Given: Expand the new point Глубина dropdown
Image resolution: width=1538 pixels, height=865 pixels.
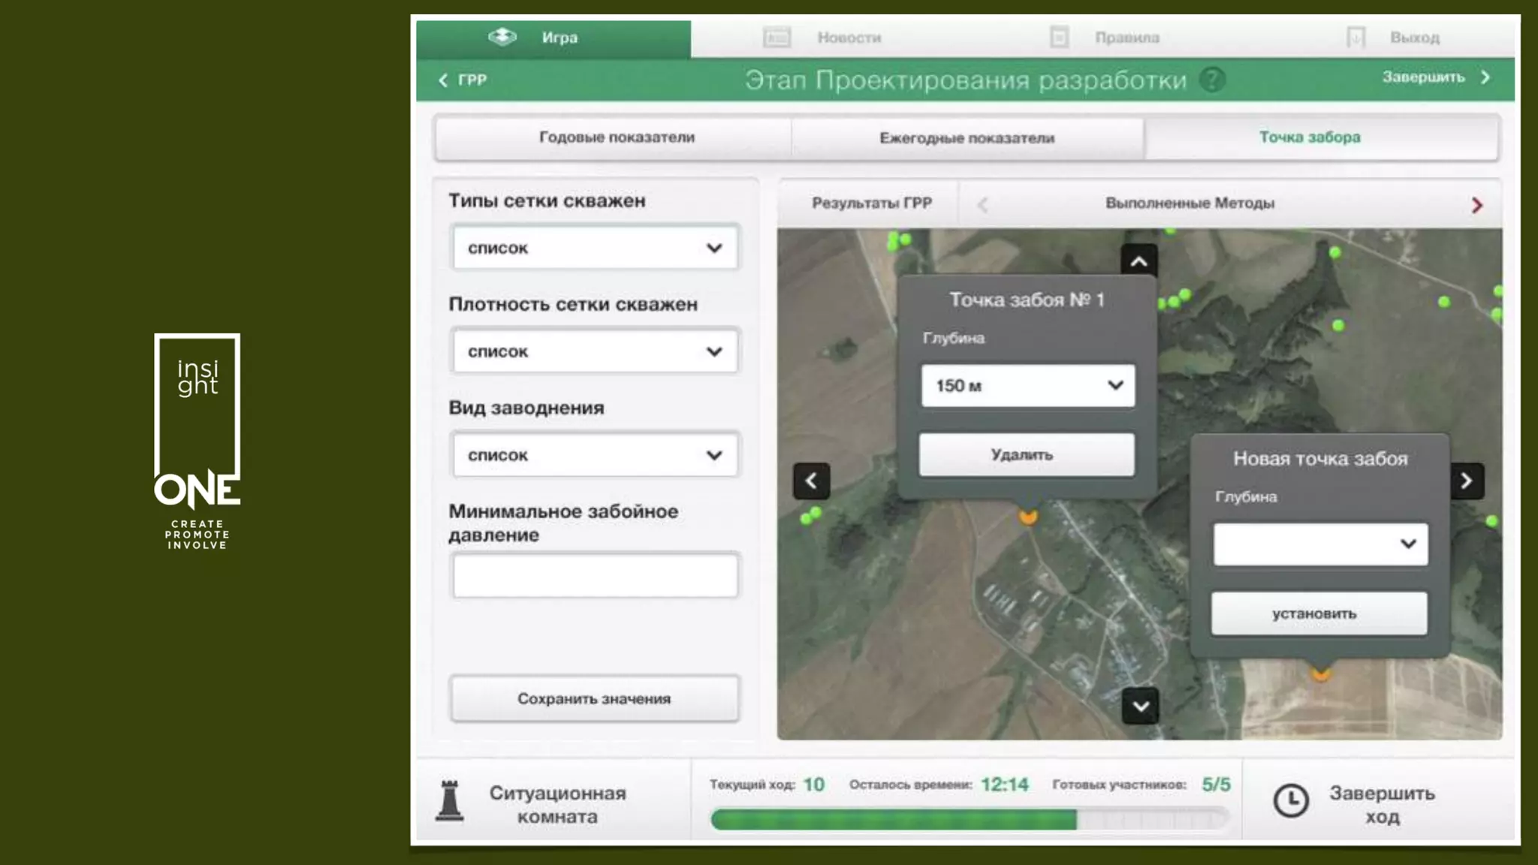Looking at the screenshot, I should pos(1320,544).
